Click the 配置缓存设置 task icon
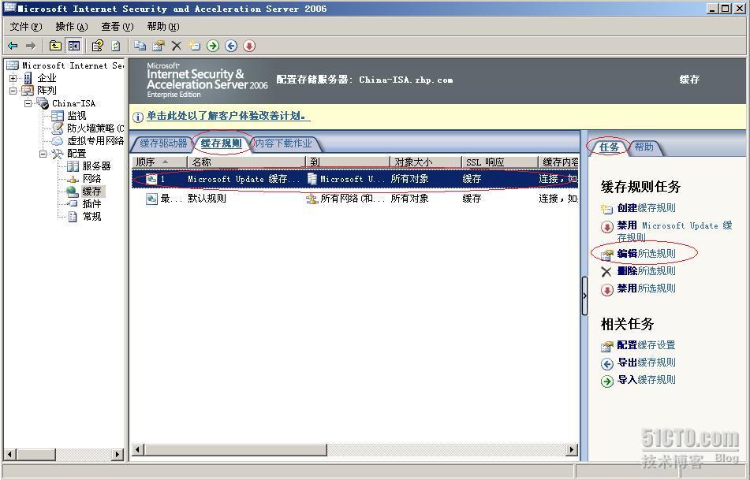This screenshot has width=750, height=480. coord(606,346)
